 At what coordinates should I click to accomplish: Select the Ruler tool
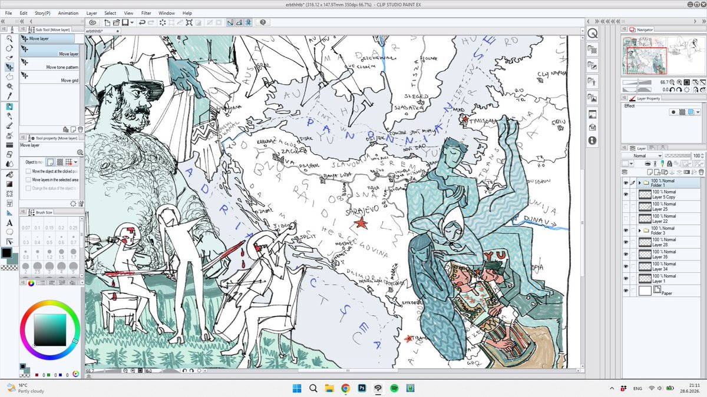pos(9,212)
